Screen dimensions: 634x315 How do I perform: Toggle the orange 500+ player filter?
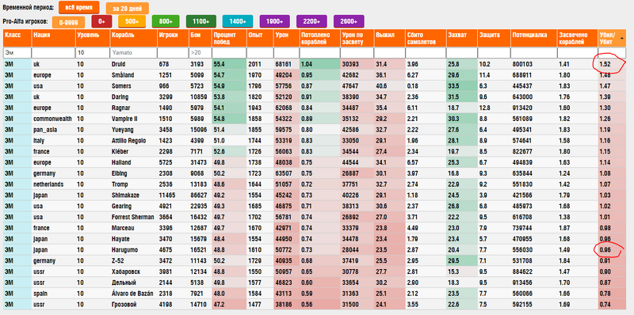pyautogui.click(x=132, y=21)
